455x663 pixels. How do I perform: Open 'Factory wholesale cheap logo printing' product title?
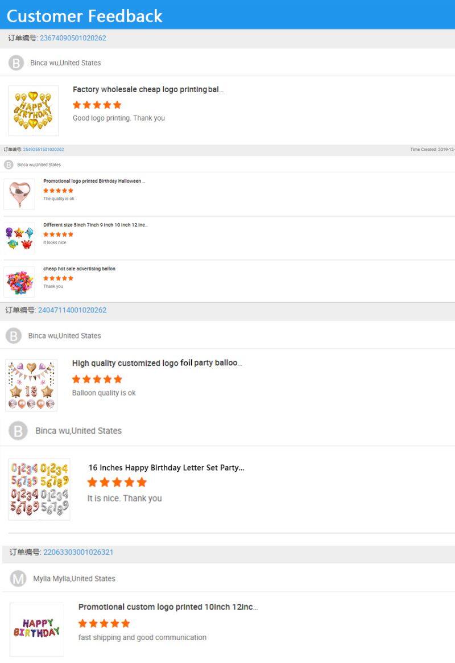(x=148, y=89)
